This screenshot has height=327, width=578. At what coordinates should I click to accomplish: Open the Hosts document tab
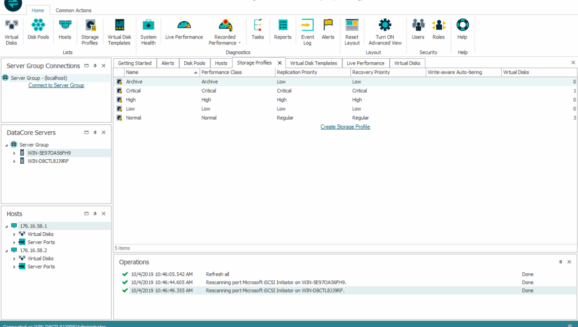tap(221, 63)
